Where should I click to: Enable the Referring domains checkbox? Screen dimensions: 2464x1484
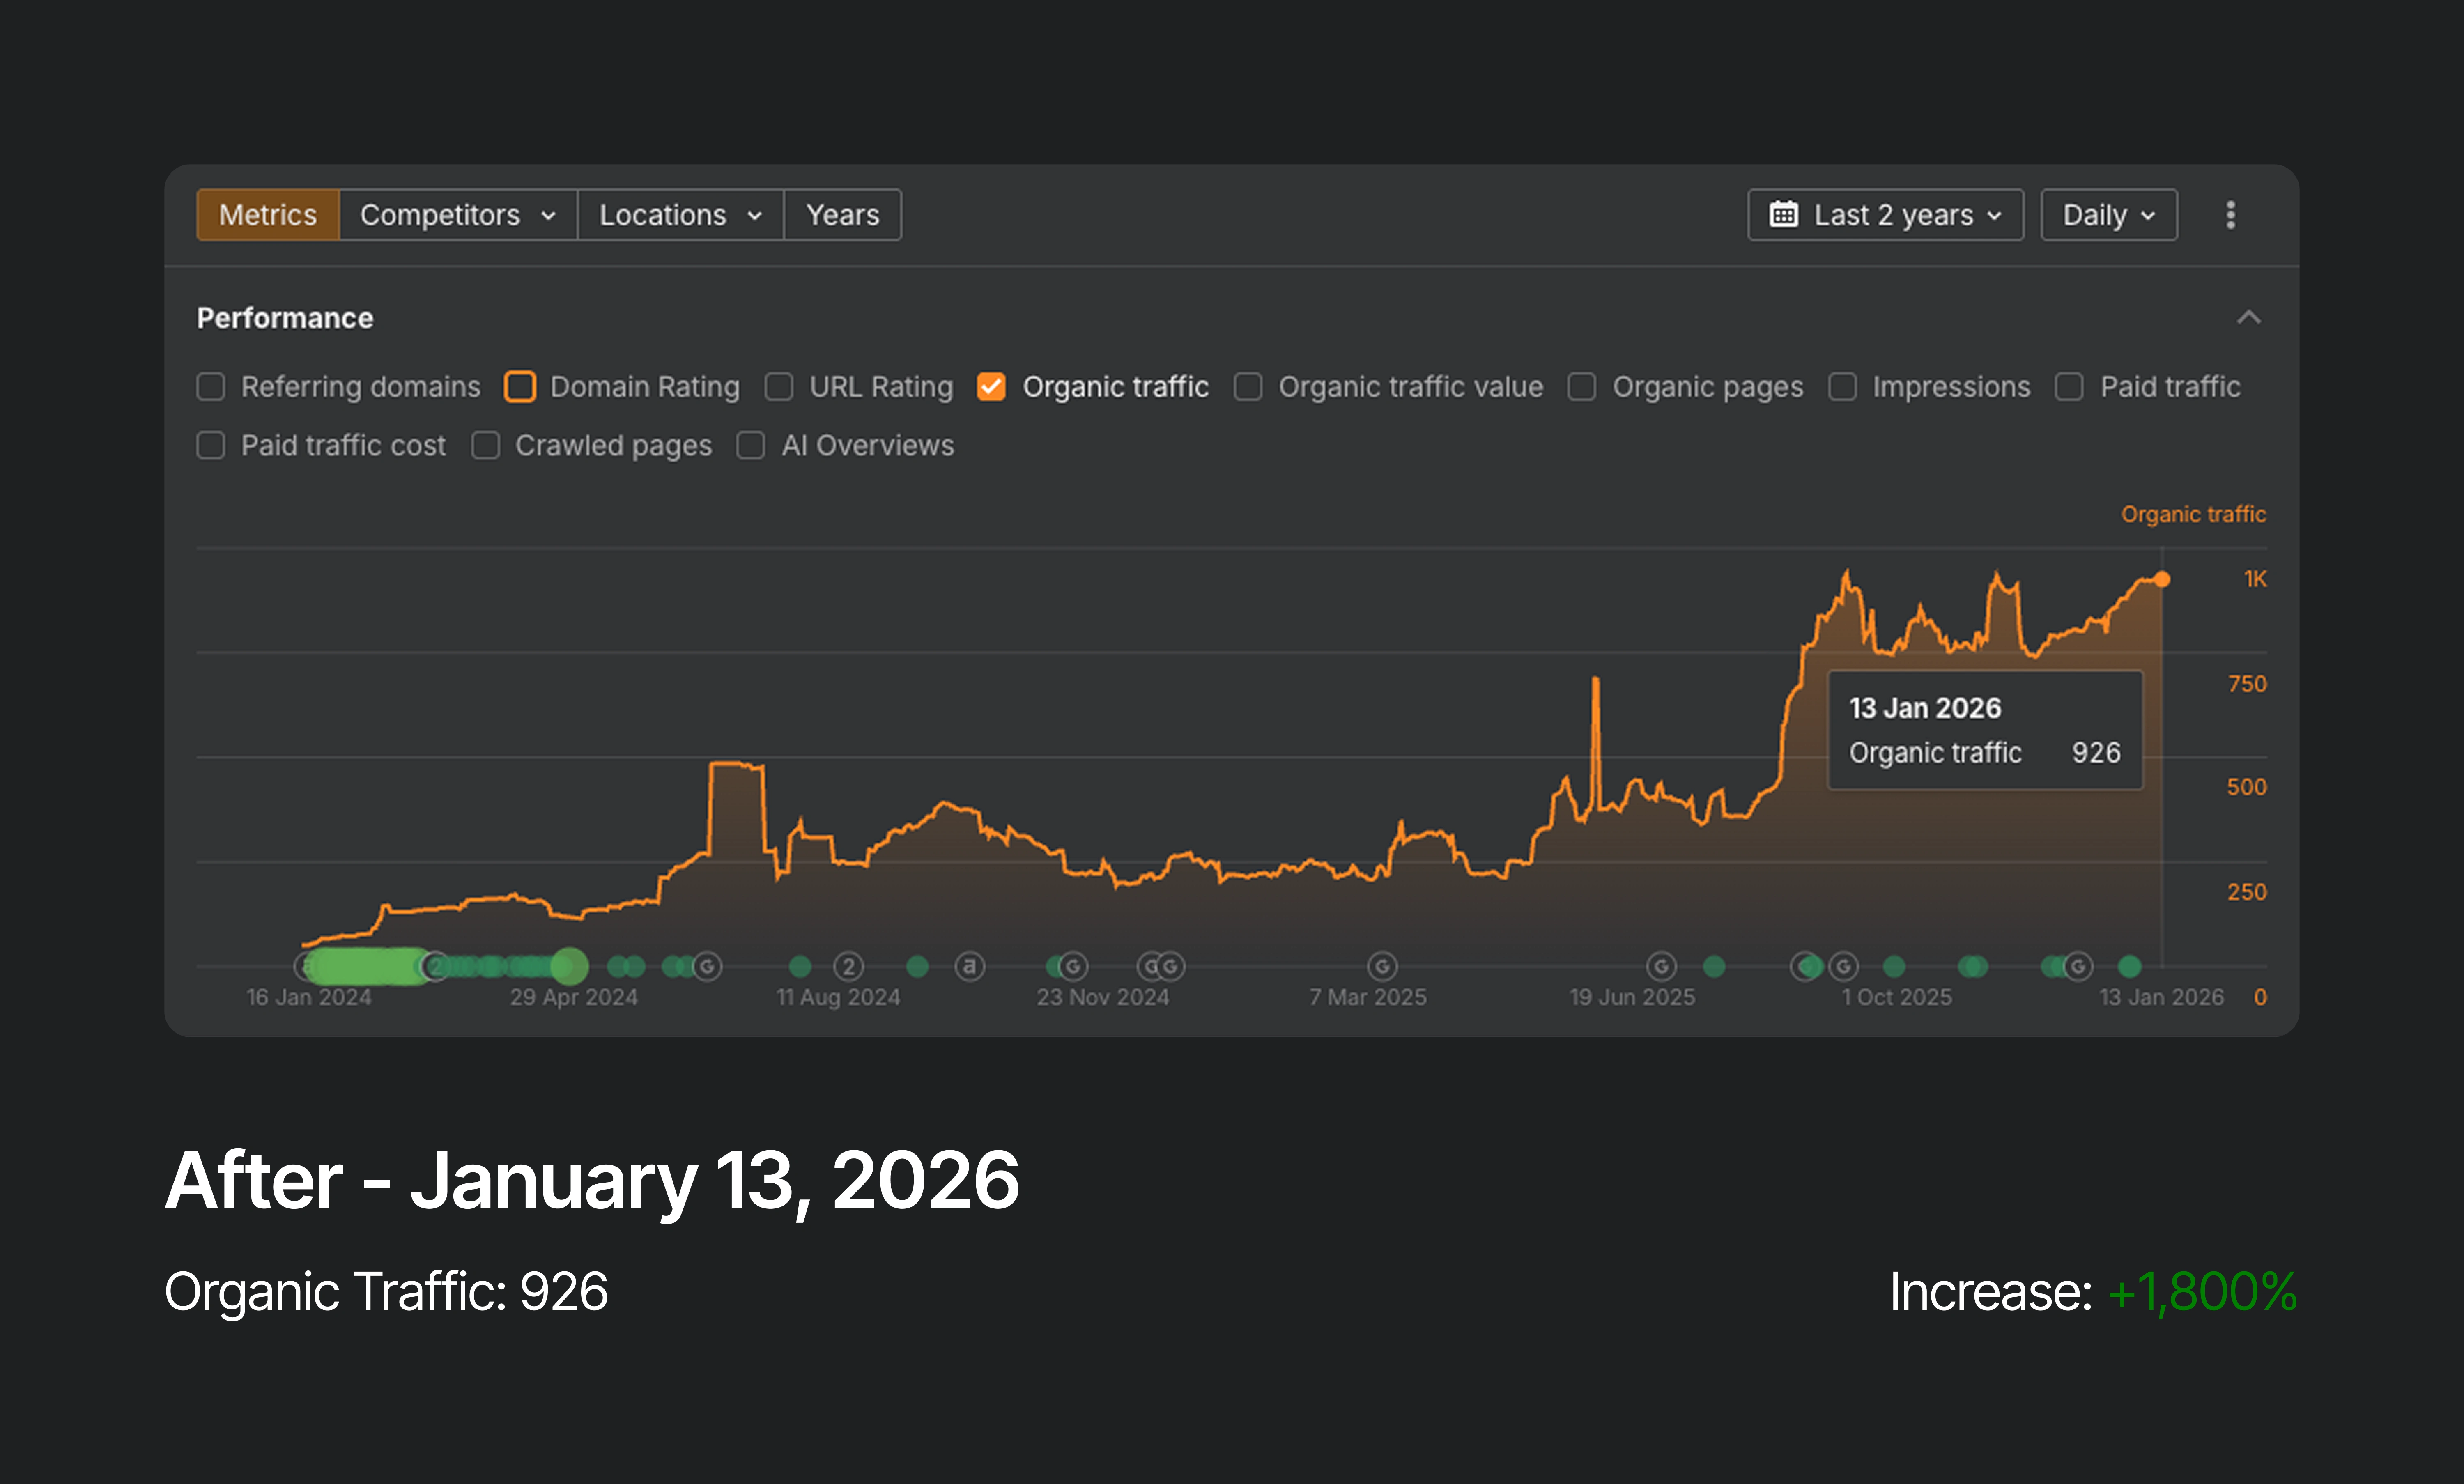211,387
